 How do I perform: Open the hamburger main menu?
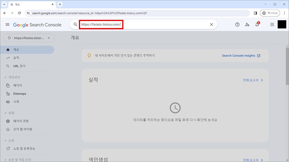(x=7, y=25)
